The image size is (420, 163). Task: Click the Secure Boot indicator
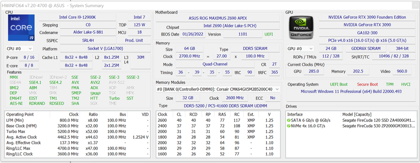pos(367,84)
